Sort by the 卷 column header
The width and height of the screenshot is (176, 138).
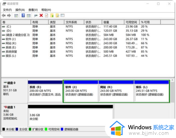(16, 22)
